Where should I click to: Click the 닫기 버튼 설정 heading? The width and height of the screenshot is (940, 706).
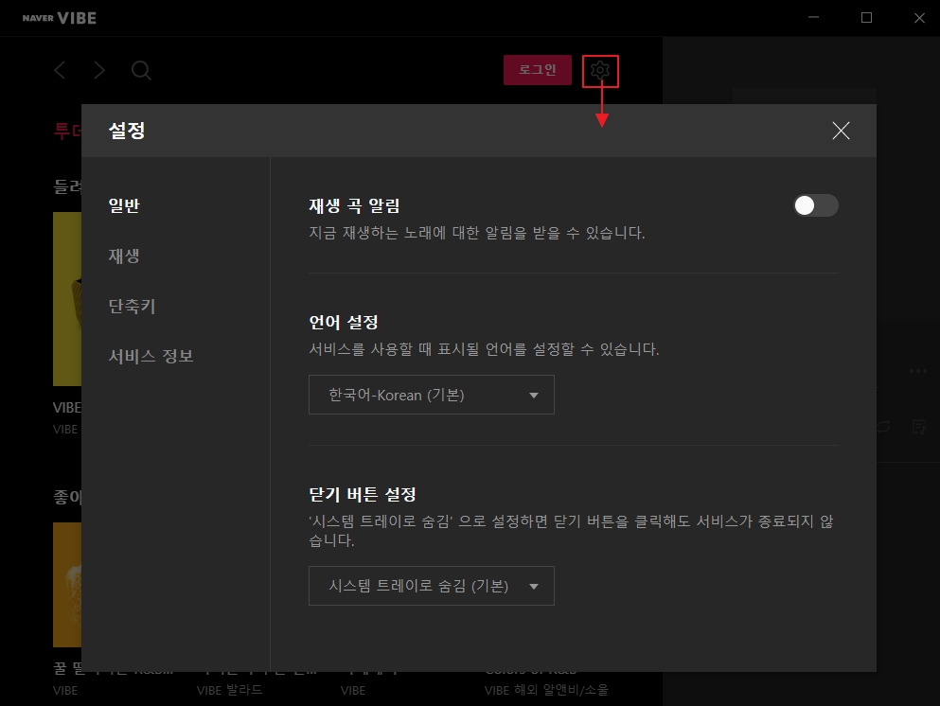click(x=363, y=494)
